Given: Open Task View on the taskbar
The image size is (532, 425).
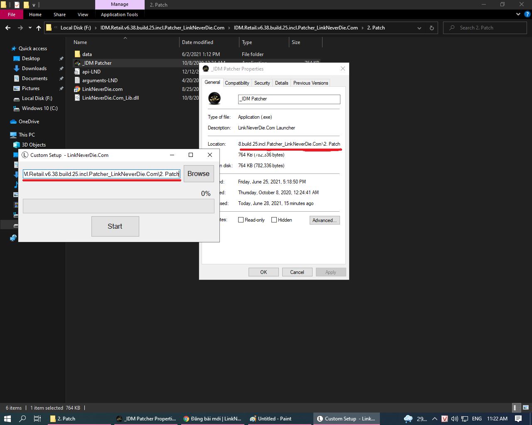Looking at the screenshot, I should (x=37, y=419).
